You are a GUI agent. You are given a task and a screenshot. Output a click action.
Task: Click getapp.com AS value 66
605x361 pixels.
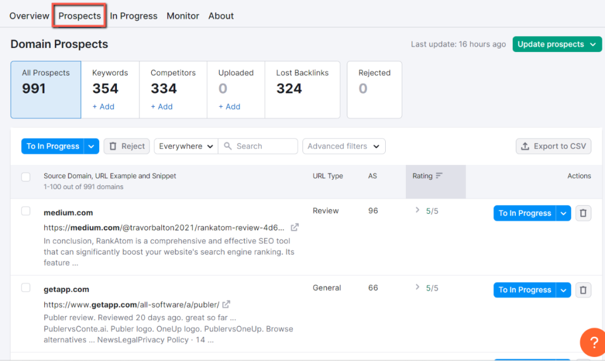(373, 288)
